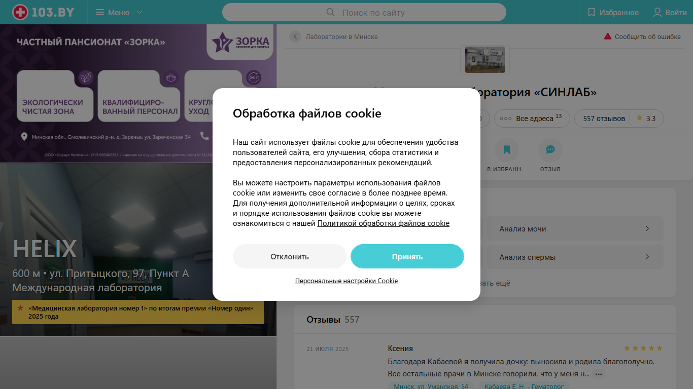Click reviewer name Ксения
693x389 pixels.
pyautogui.click(x=400, y=348)
